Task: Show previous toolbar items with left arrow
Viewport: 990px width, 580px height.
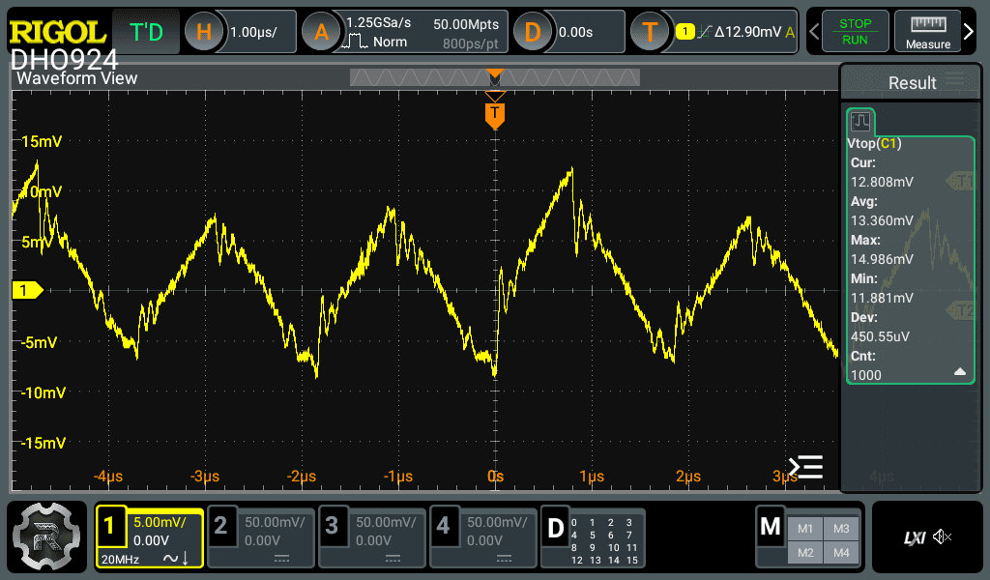Action: click(814, 32)
